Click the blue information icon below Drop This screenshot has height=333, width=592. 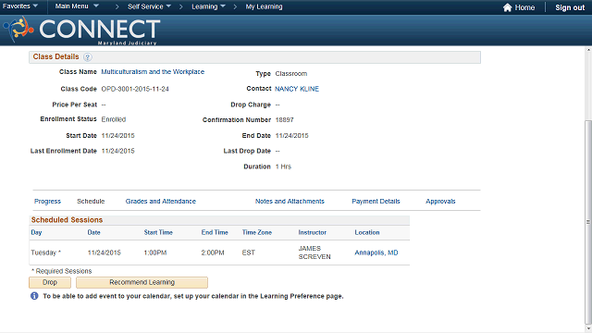(x=34, y=296)
